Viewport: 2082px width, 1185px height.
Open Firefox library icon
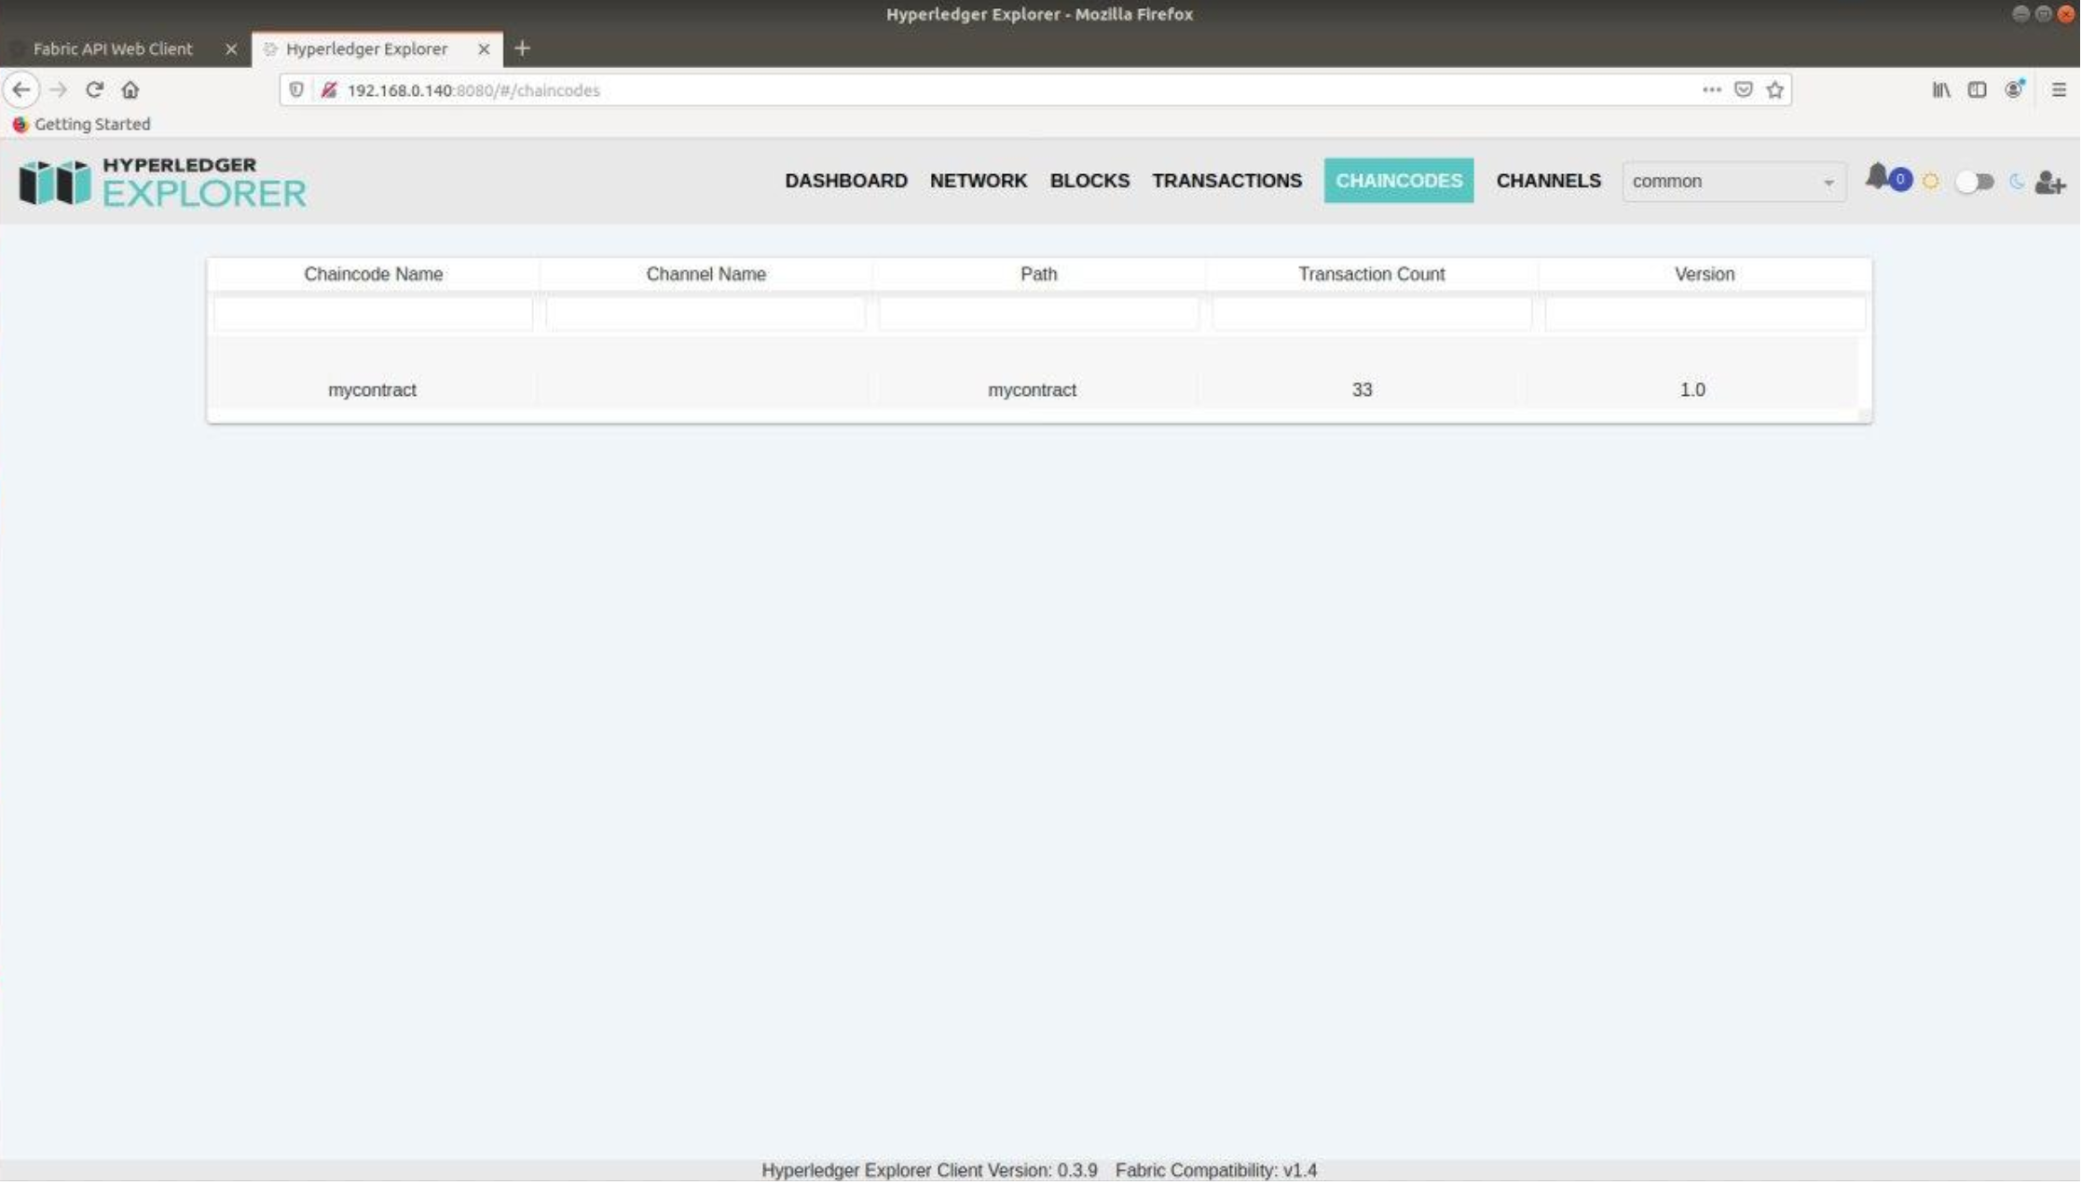[1941, 90]
